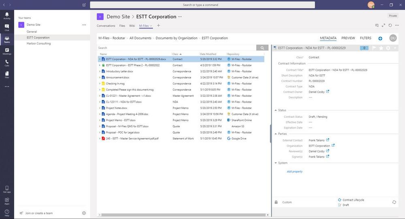Click the blue create new object plus
This screenshot has height=219, width=405.
click(x=380, y=38)
